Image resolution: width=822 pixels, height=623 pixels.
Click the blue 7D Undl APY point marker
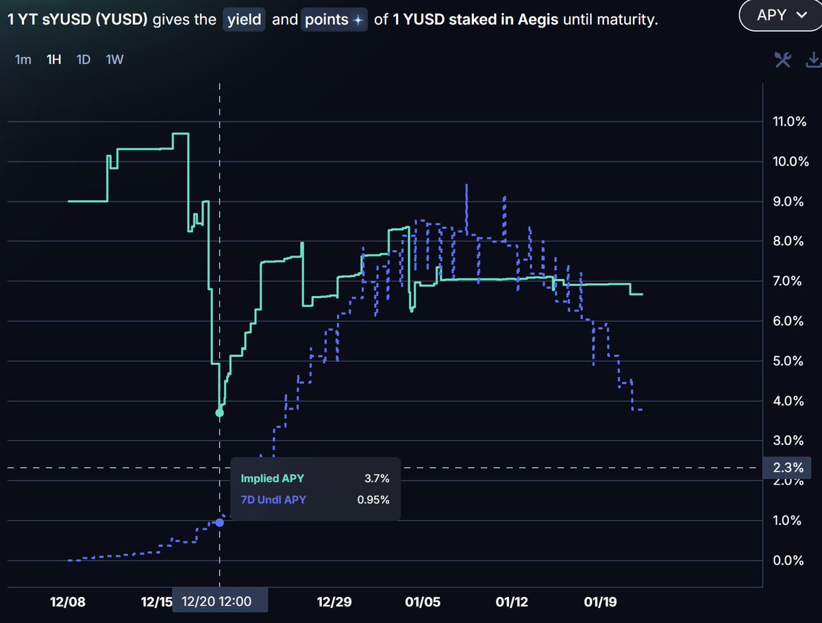coord(219,522)
